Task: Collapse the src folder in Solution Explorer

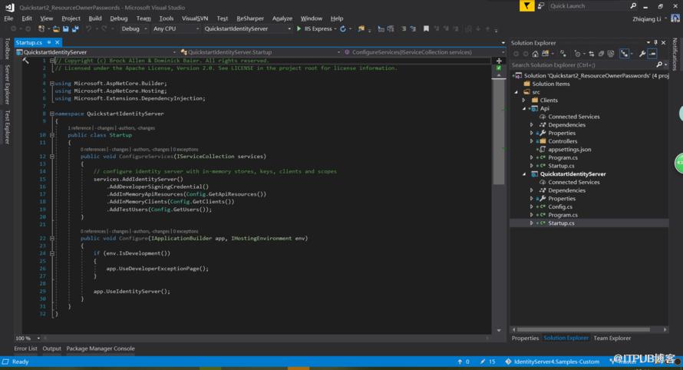Action: (x=516, y=92)
